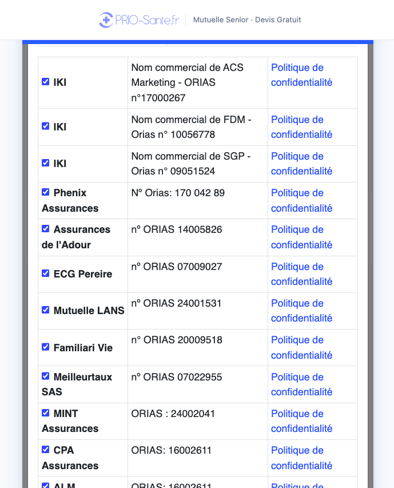Open ECG Pereire privacy policy link
394x488 pixels.
[x=301, y=274]
